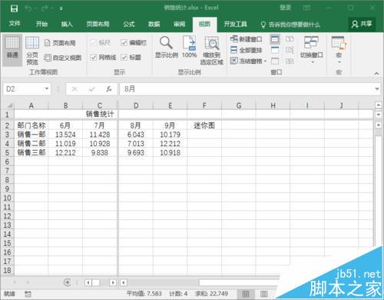The image size is (384, 300).
Task: Click the Name Box showing D2
Action: coord(24,89)
